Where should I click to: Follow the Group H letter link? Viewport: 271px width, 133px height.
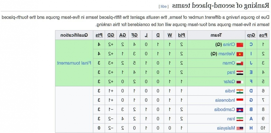(251, 128)
